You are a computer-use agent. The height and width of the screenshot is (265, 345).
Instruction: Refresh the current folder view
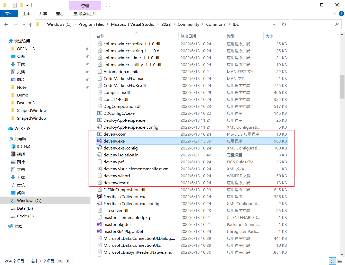(284, 24)
